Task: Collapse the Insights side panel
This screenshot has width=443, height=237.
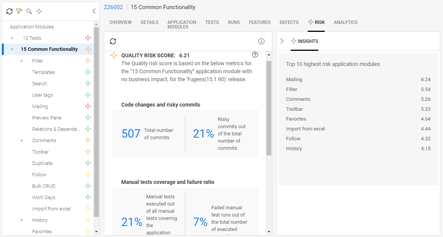Action: tap(282, 41)
